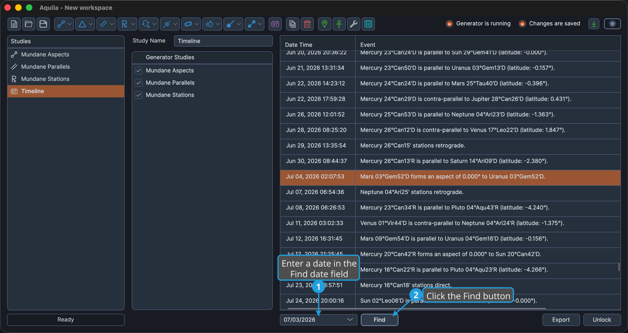
Task: Expand the Rx stations tool dropdown arrow
Action: pyautogui.click(x=133, y=24)
